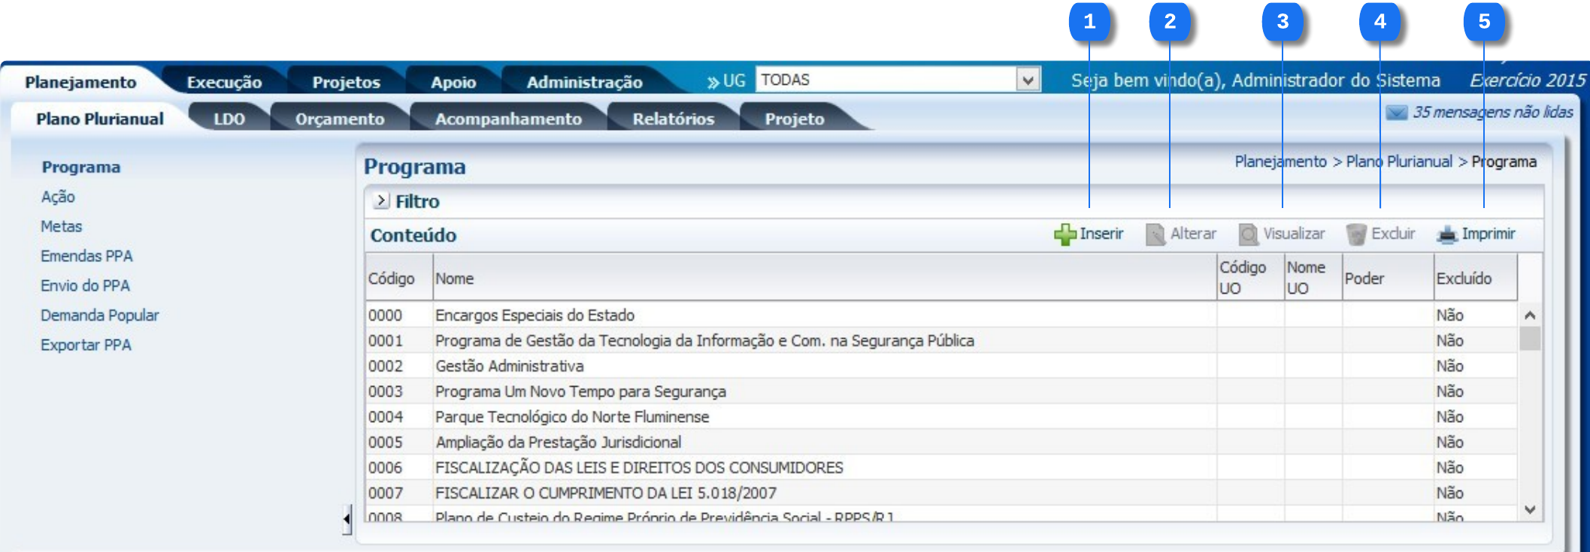This screenshot has height=552, width=1590.
Task: Open the UG dropdown list
Action: tap(1028, 80)
